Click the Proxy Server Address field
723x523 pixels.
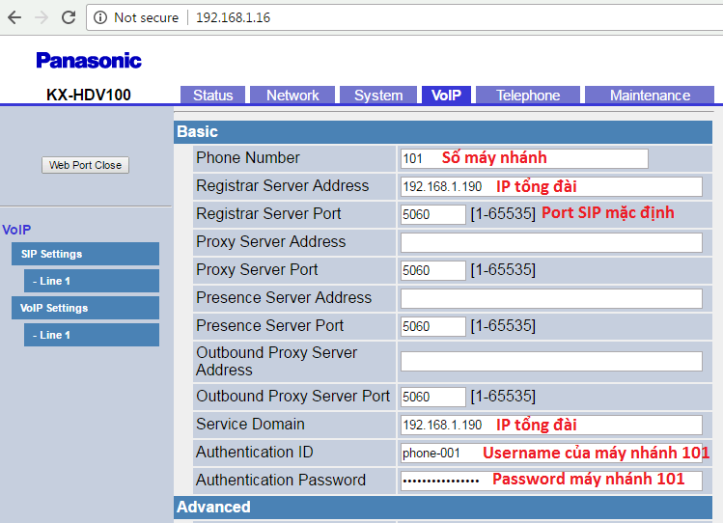tap(550, 242)
